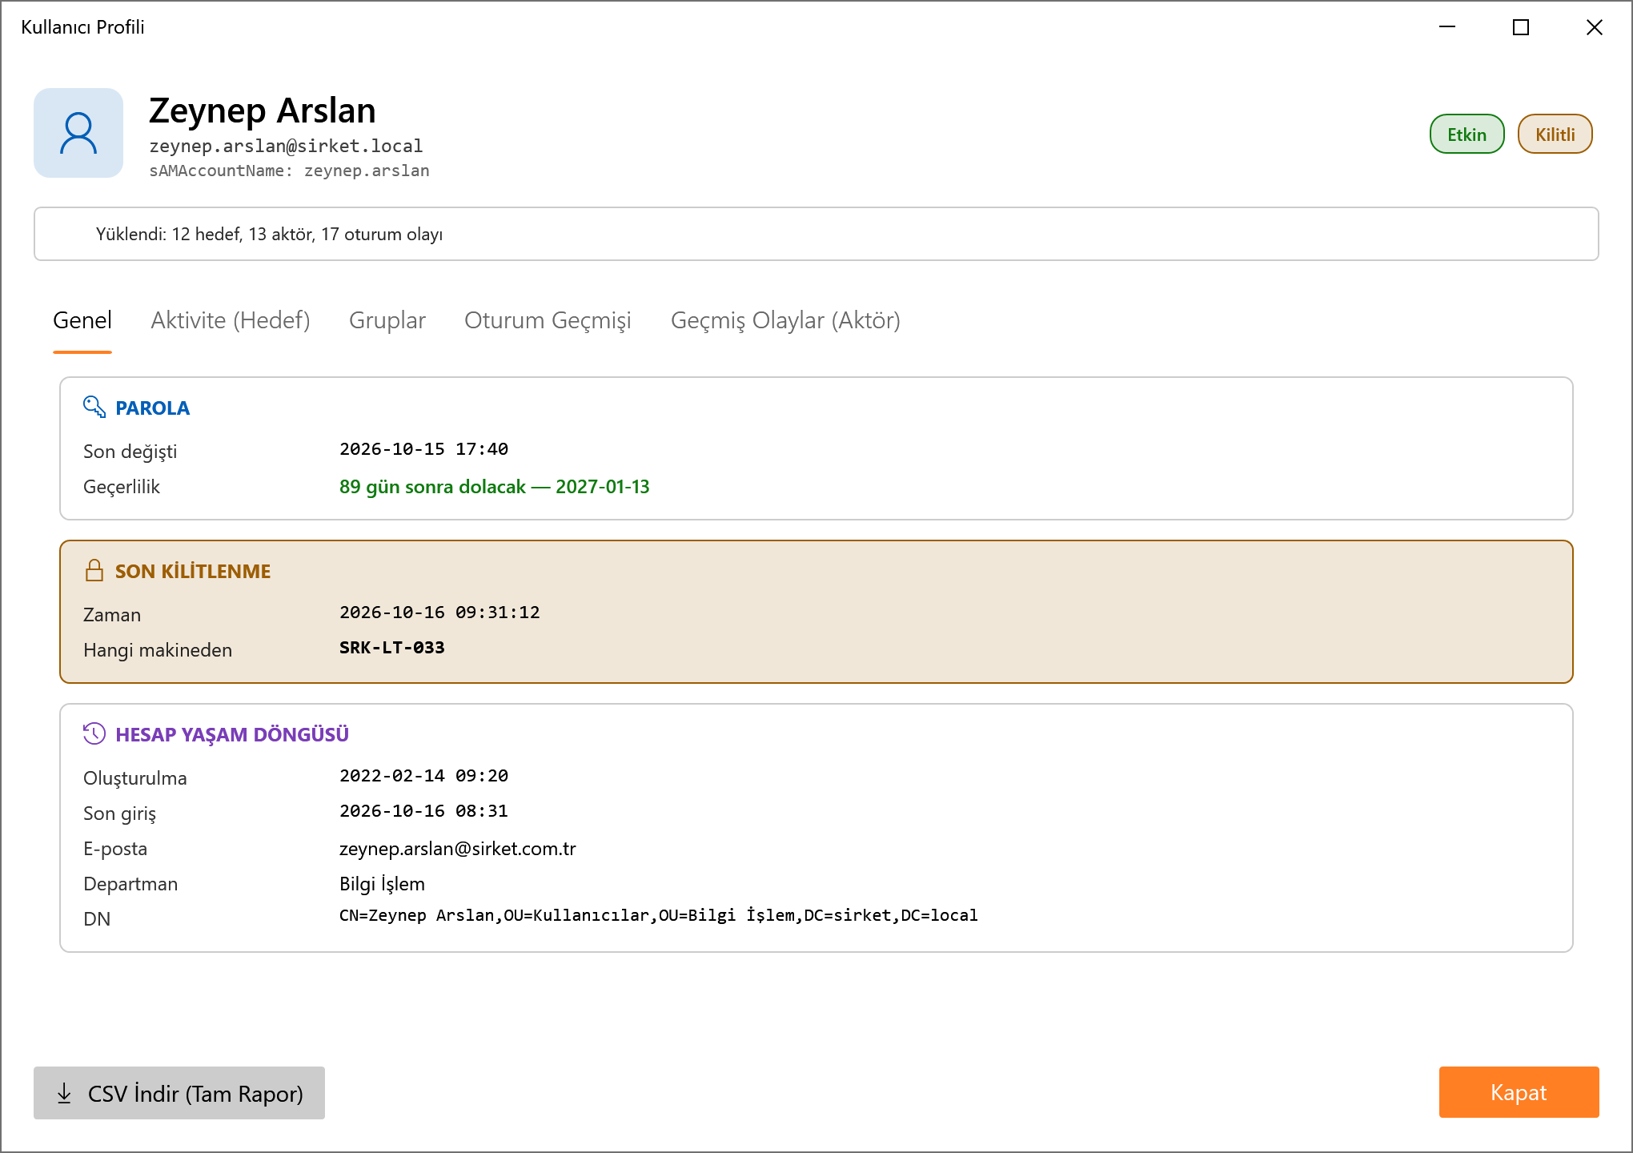The width and height of the screenshot is (1633, 1153).
Task: Click the last login value 2026-10-16 08:31
Action: (x=423, y=811)
